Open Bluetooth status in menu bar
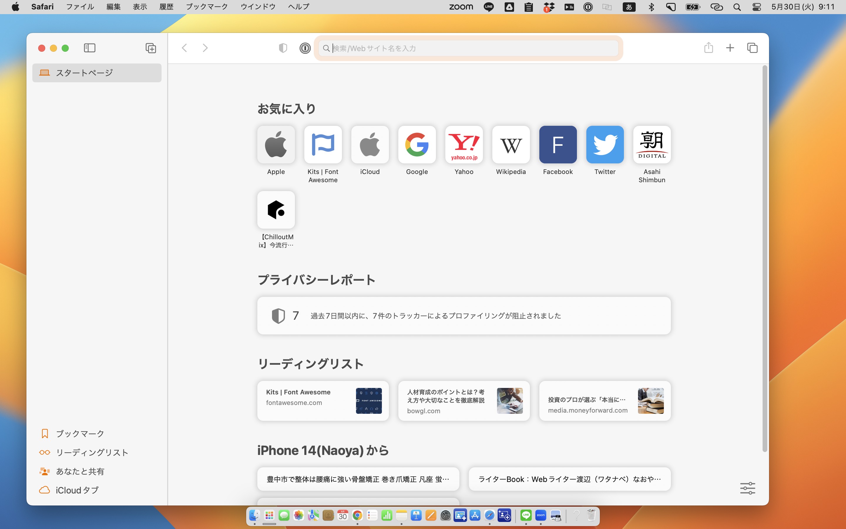 (x=651, y=7)
